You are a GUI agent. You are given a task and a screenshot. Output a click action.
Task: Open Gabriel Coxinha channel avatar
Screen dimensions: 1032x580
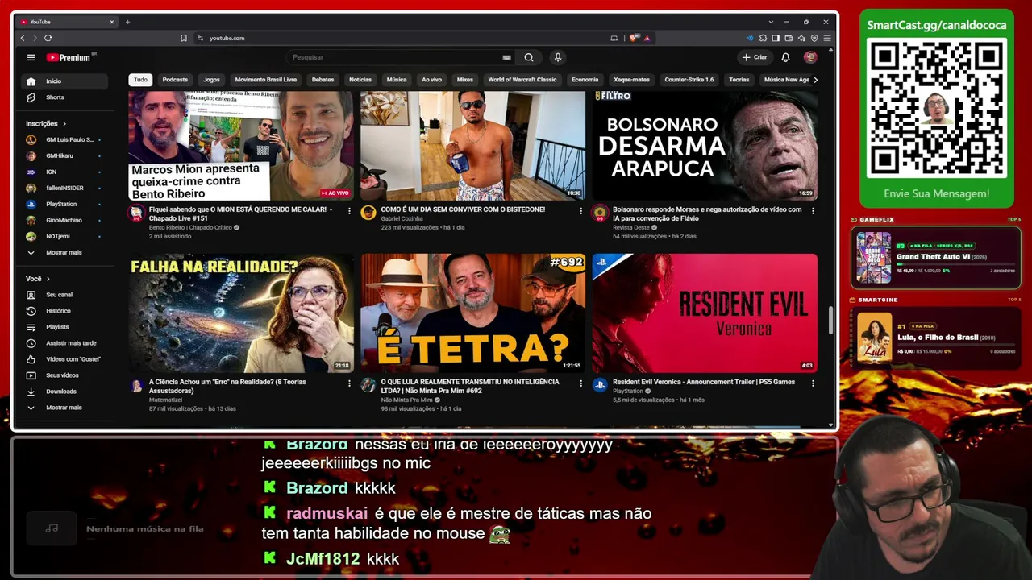point(368,213)
